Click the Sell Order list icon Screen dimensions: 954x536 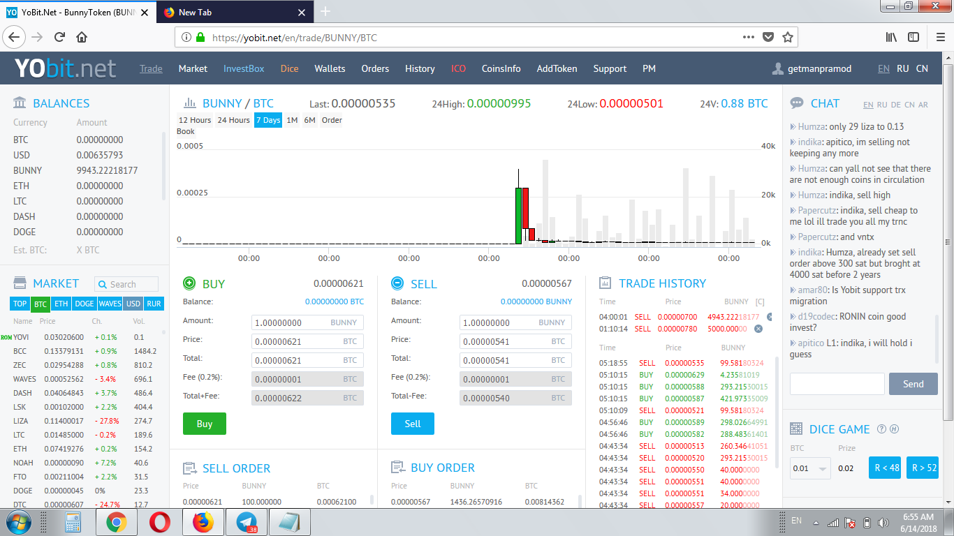point(189,468)
